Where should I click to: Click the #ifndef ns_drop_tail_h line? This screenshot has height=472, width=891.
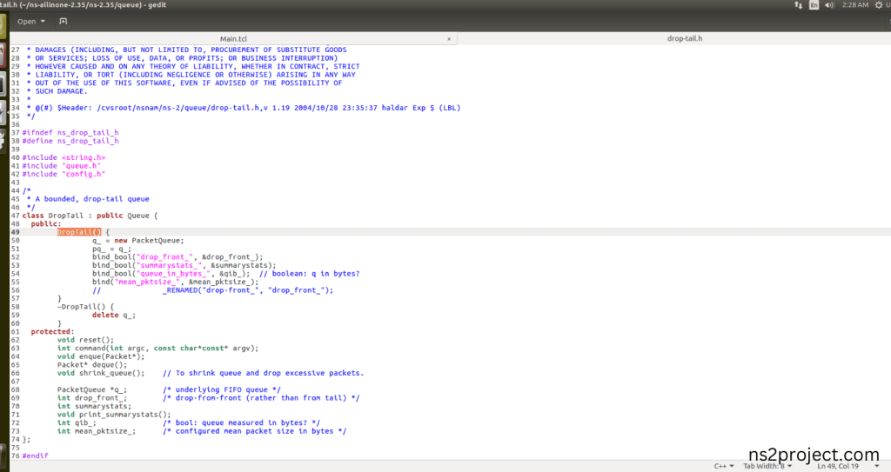[x=70, y=132]
